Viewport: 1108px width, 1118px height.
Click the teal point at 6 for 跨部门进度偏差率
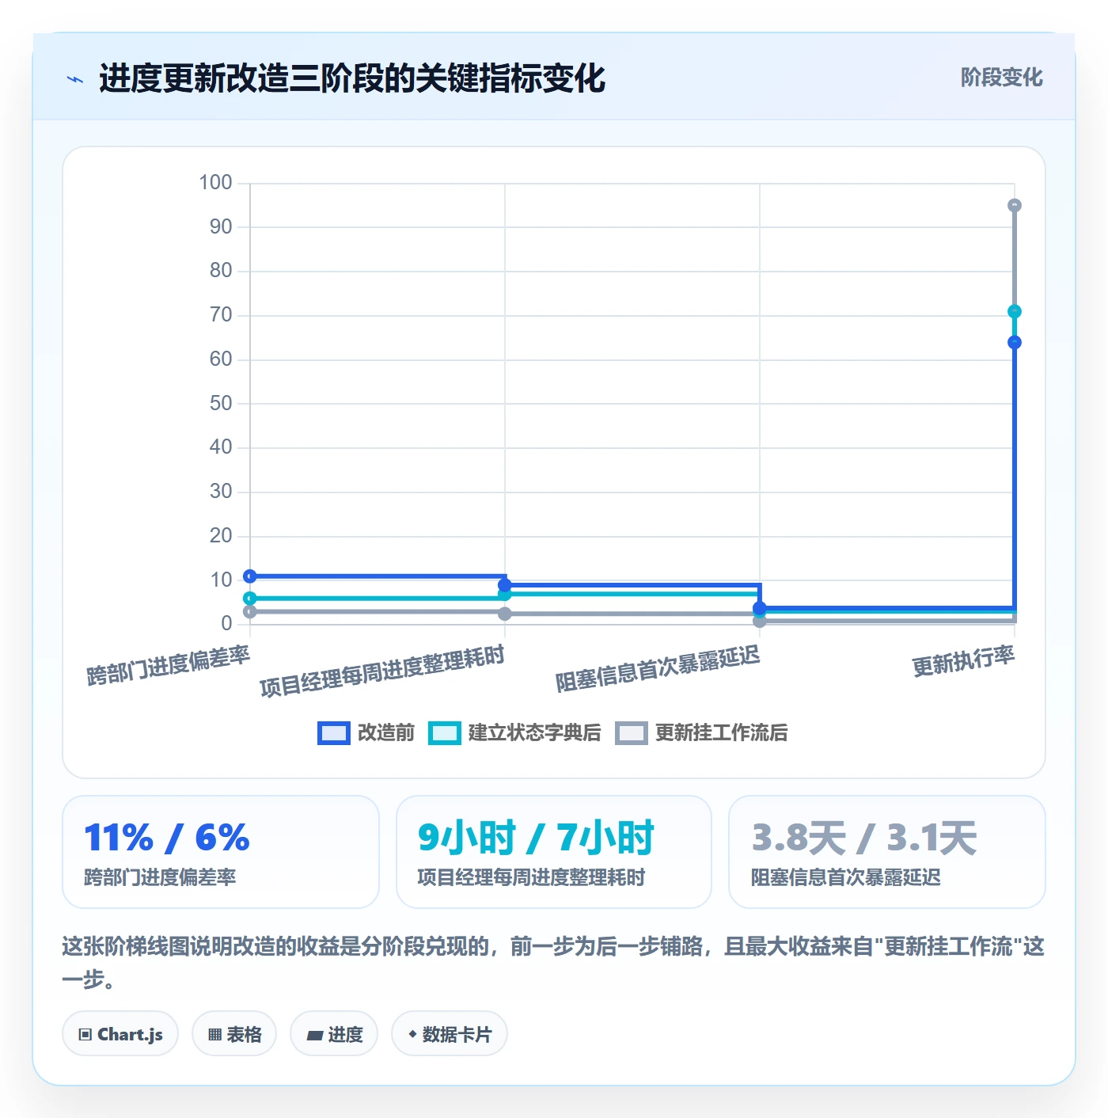250,599
